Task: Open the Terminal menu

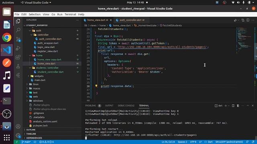Action: (x=70, y=14)
